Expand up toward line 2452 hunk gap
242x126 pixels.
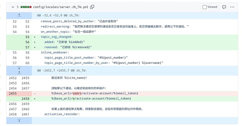tap(19, 73)
